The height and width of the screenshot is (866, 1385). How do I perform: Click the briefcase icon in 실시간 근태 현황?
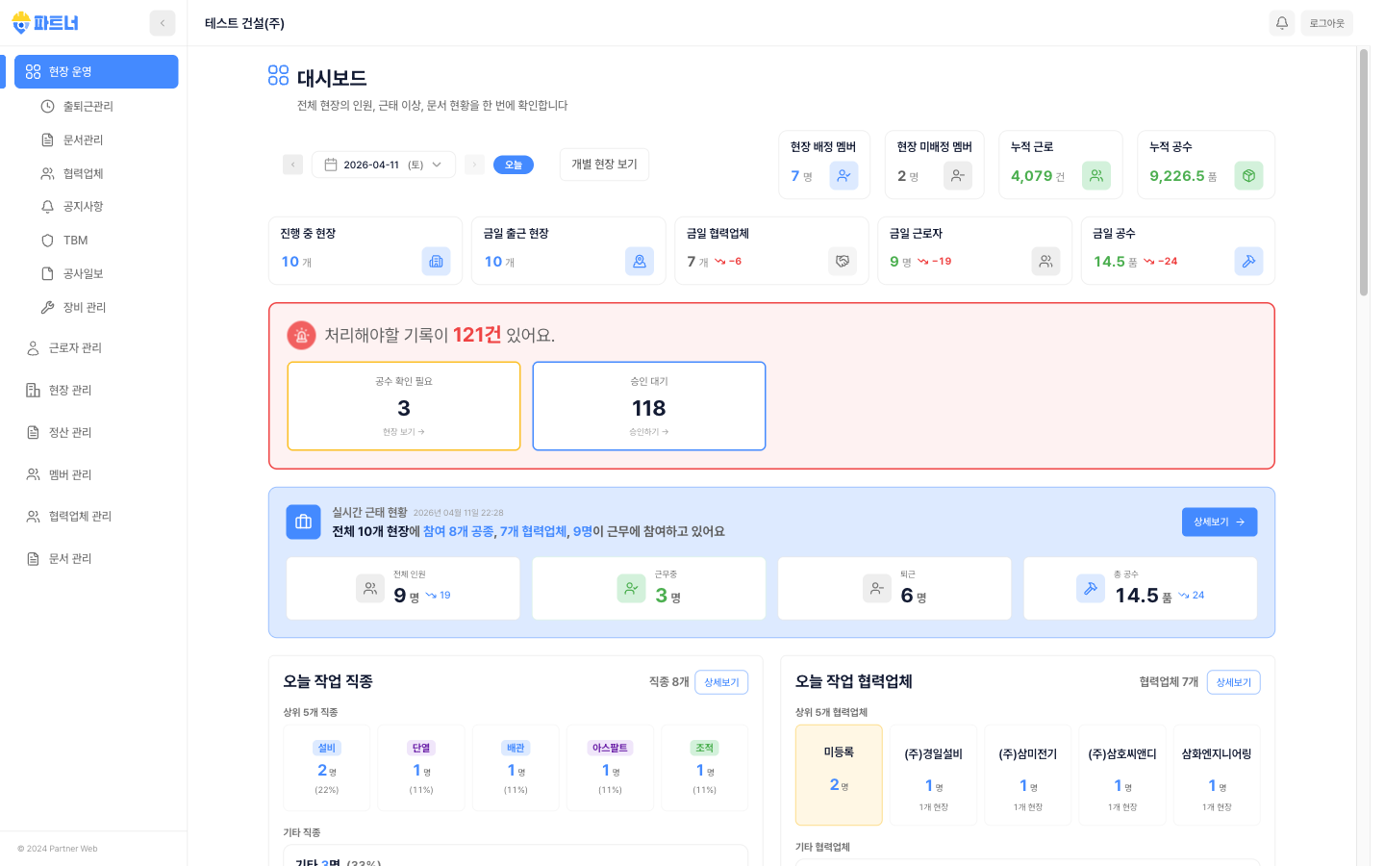point(303,522)
